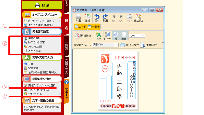Switch to the 一覧表 view tab in the window

[94, 27]
